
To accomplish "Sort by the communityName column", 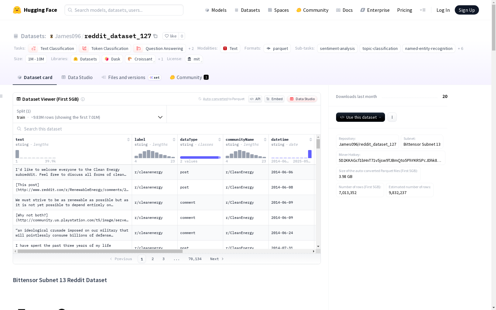I will coord(265,139).
